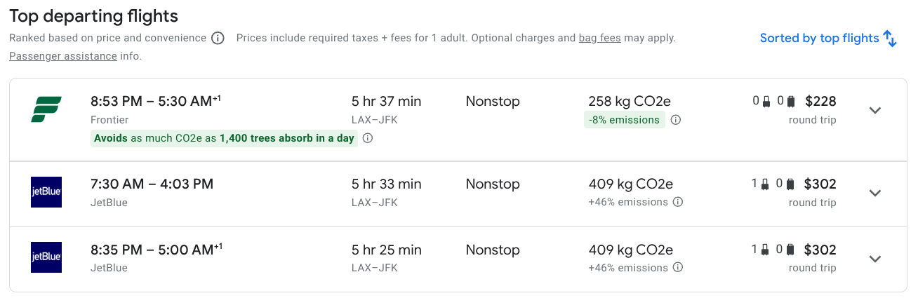The width and height of the screenshot is (918, 305).
Task: Open 'Sorted by top flights' sort menu
Action: click(x=819, y=39)
